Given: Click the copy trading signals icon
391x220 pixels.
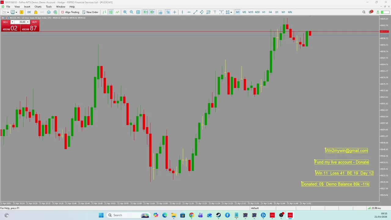Looking at the screenshot, I should (x=55, y=12).
